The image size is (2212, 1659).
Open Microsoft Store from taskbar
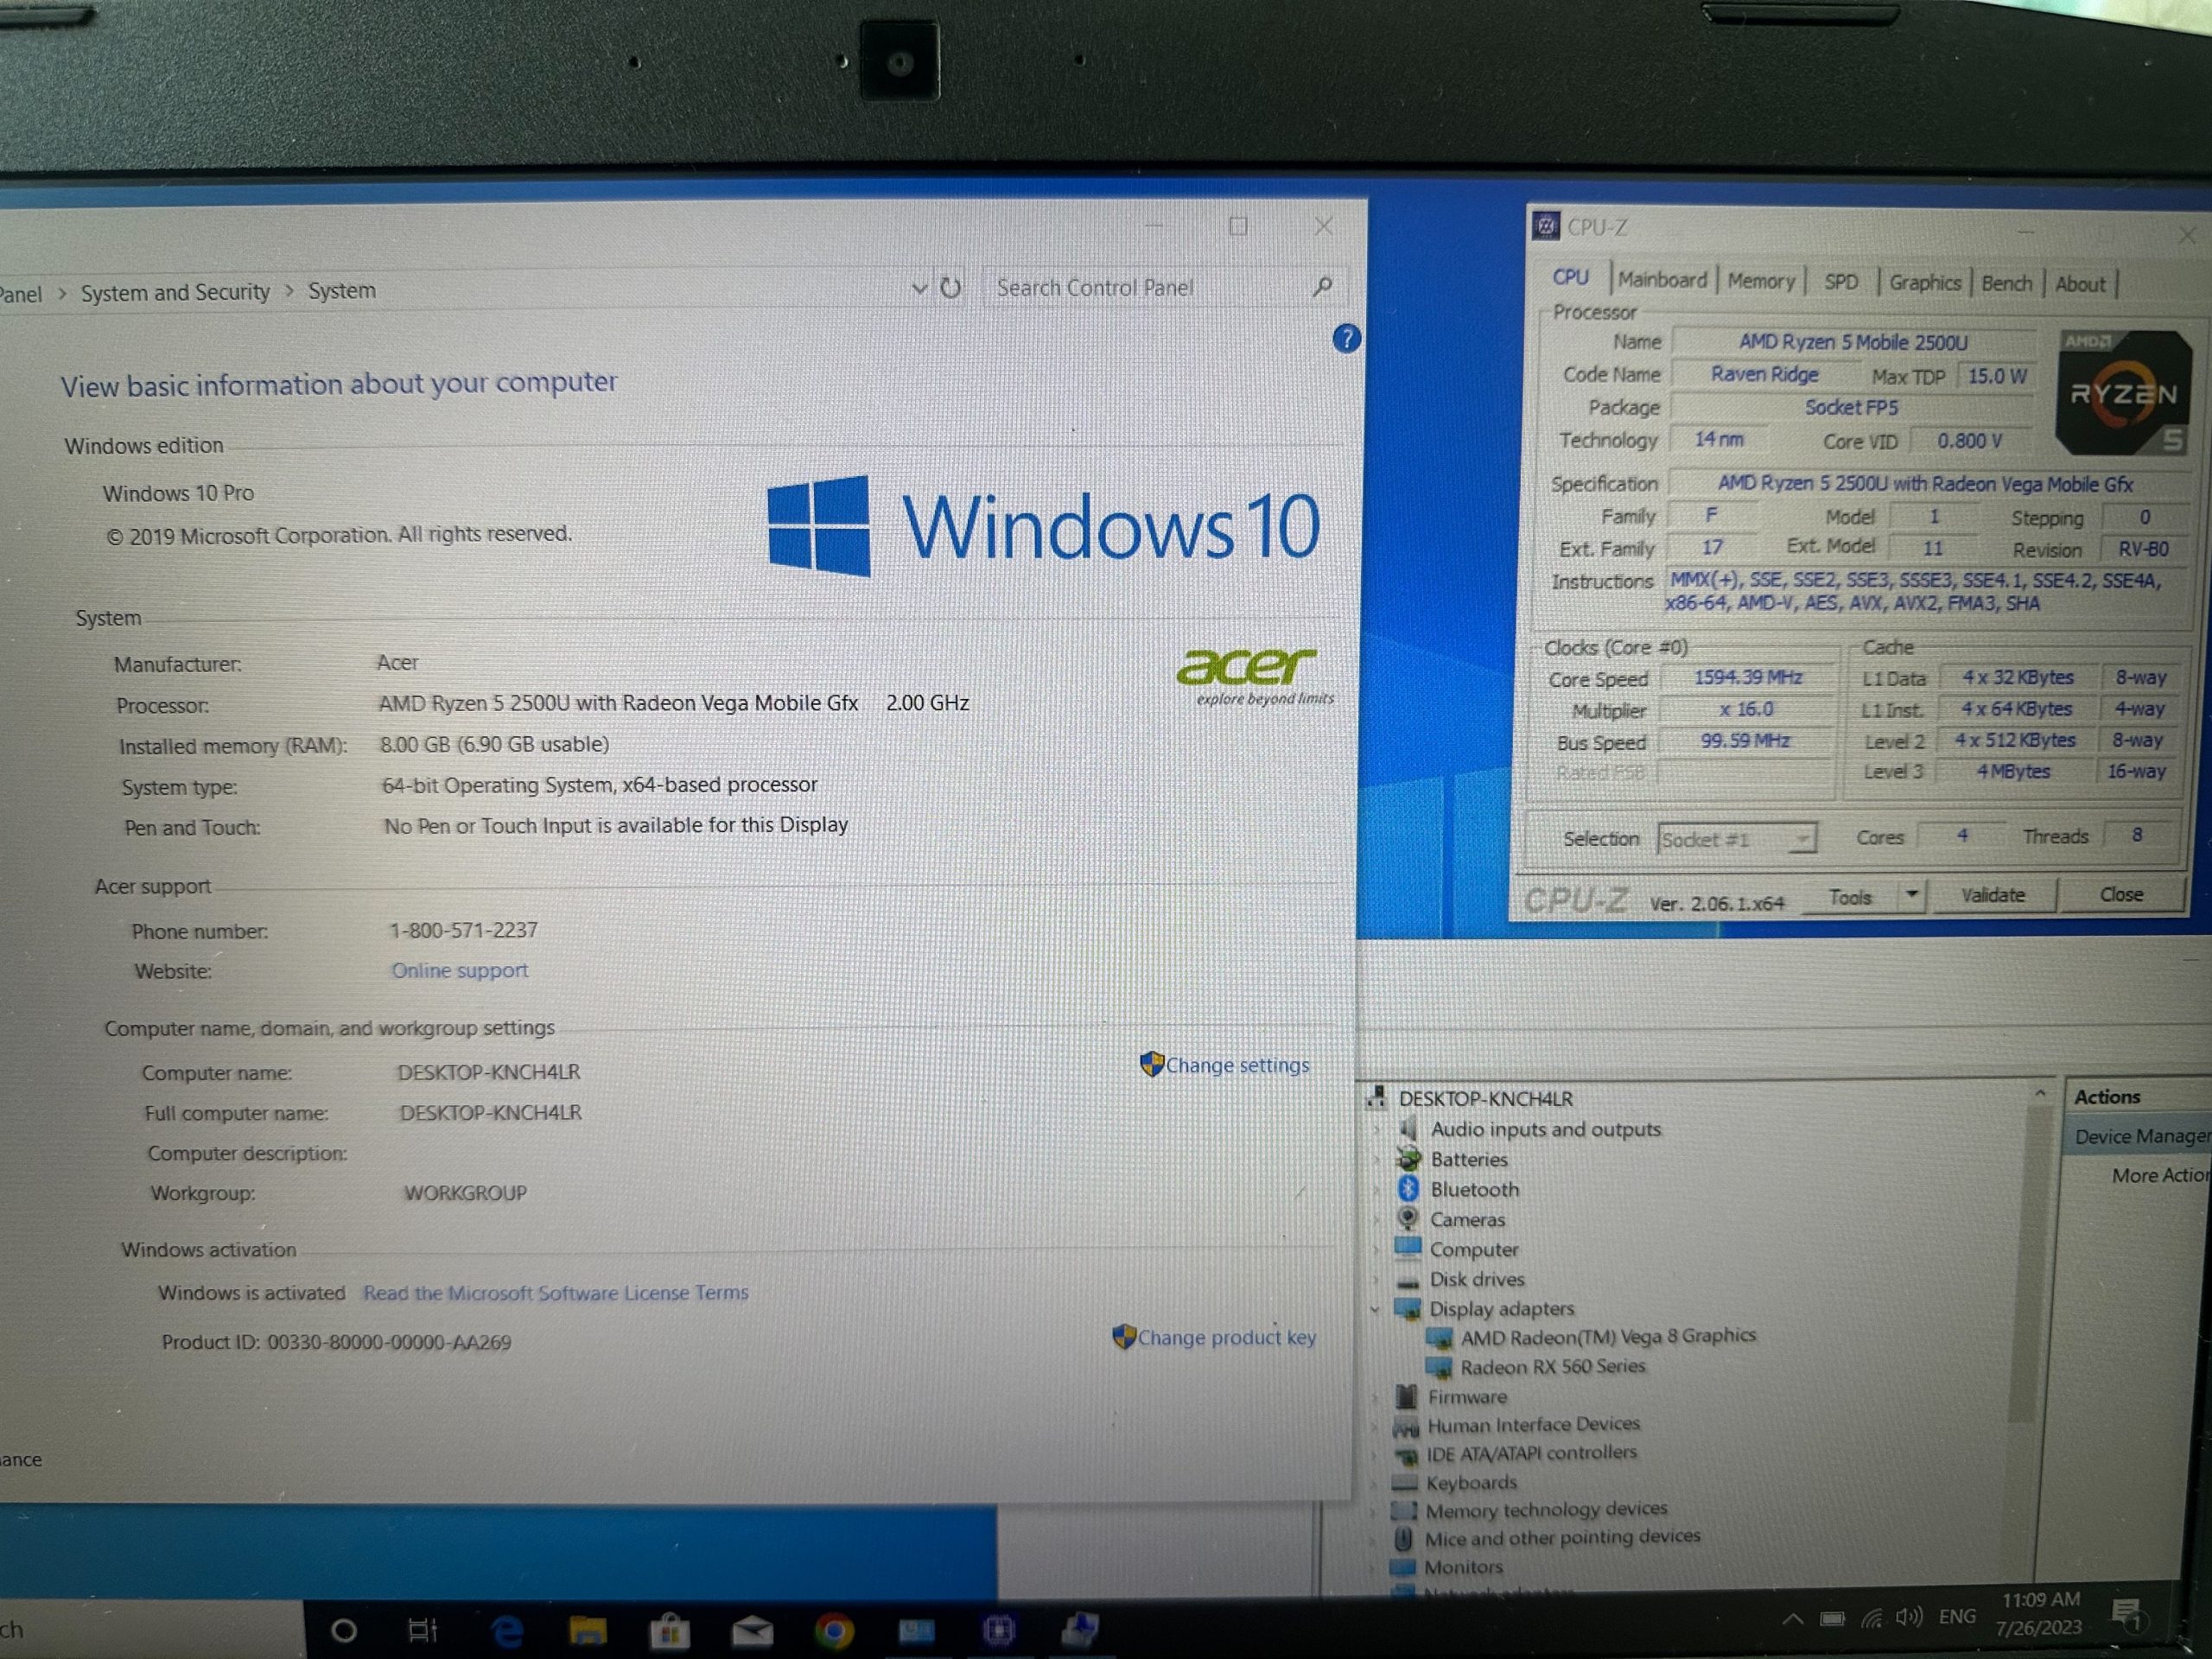tap(669, 1631)
